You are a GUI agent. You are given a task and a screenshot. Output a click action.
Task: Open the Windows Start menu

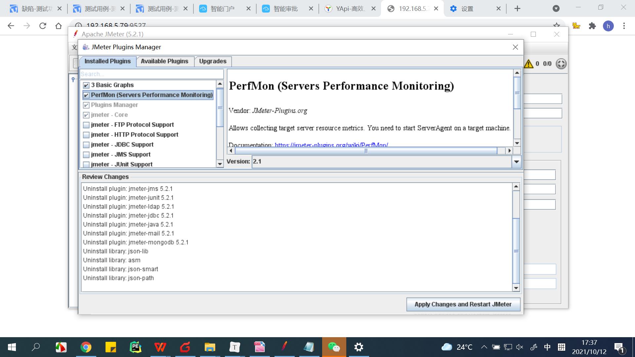[x=12, y=347]
